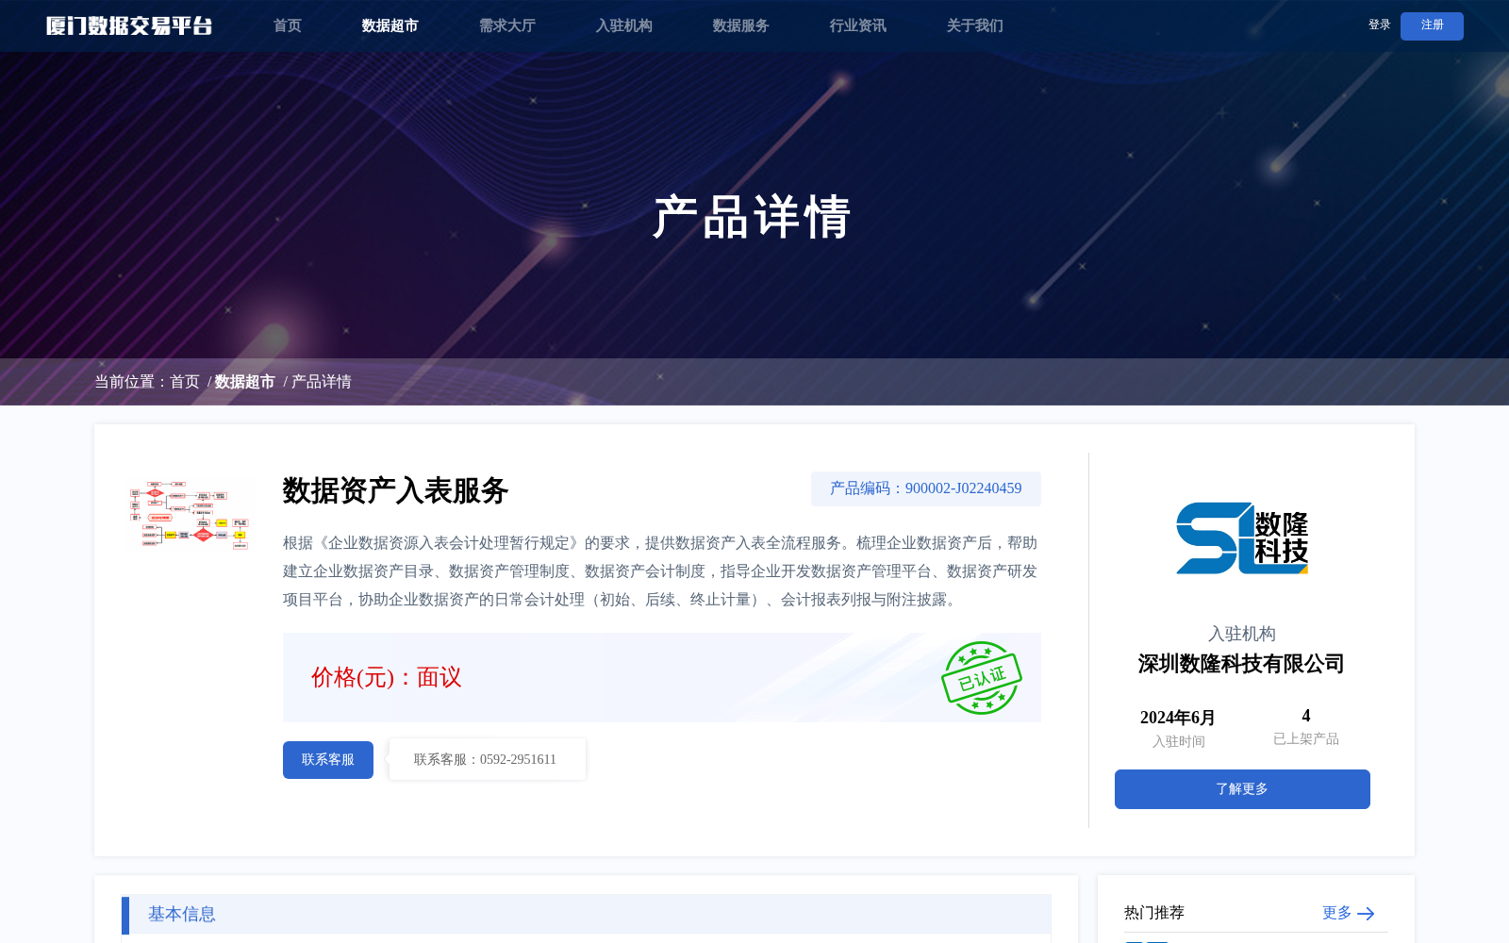Open the 数据超市 navigation item

[390, 25]
